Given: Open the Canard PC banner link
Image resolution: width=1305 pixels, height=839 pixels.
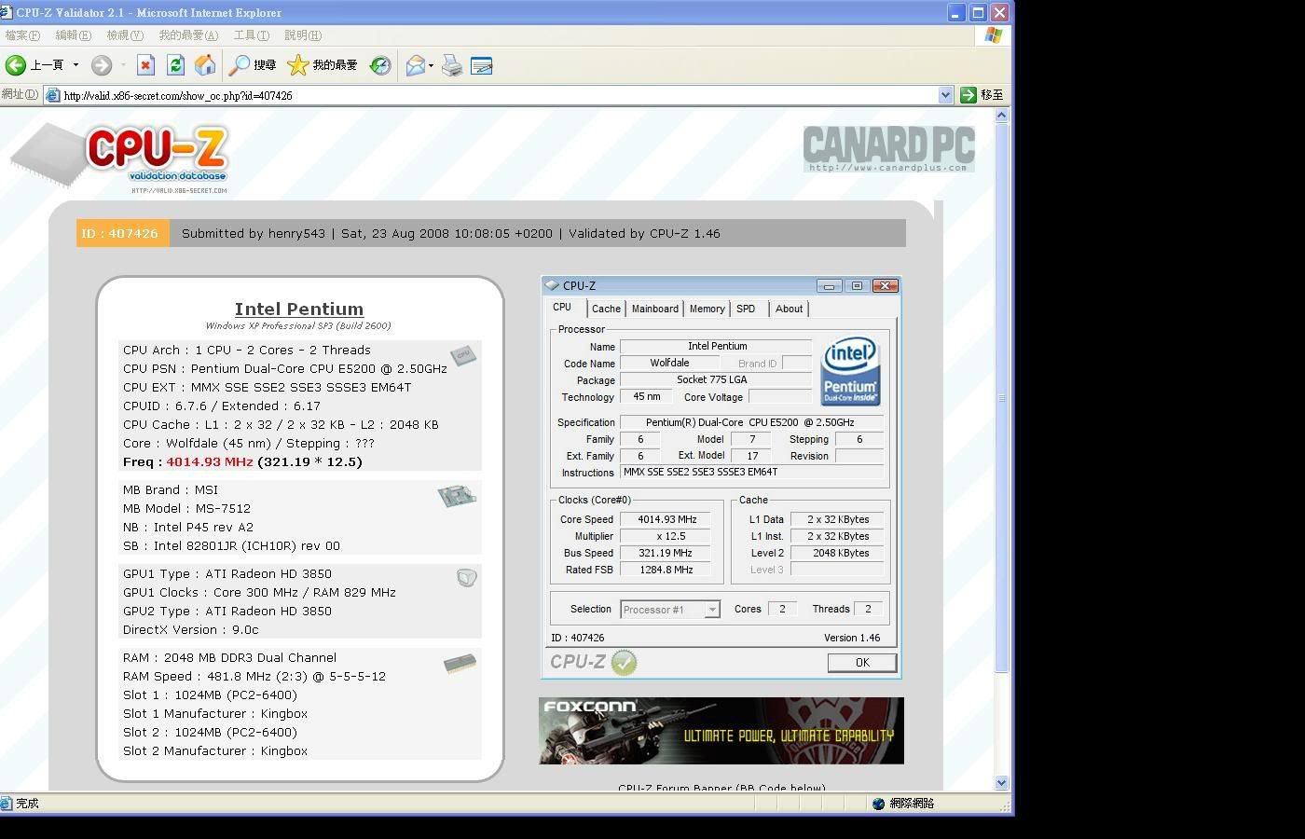Looking at the screenshot, I should (888, 149).
